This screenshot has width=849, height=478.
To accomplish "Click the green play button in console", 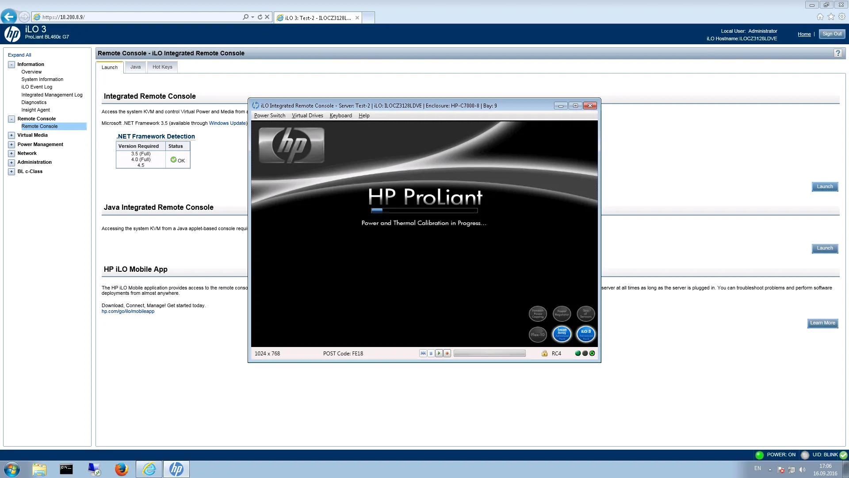I will point(439,353).
